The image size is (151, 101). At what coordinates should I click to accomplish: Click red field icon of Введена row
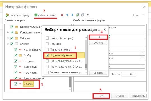tap(20, 61)
